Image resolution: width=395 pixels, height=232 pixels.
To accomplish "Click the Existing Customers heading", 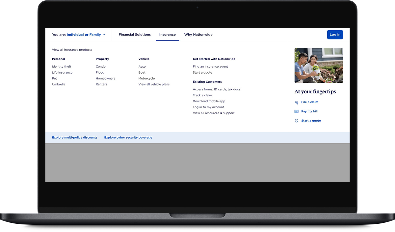I will click(207, 81).
